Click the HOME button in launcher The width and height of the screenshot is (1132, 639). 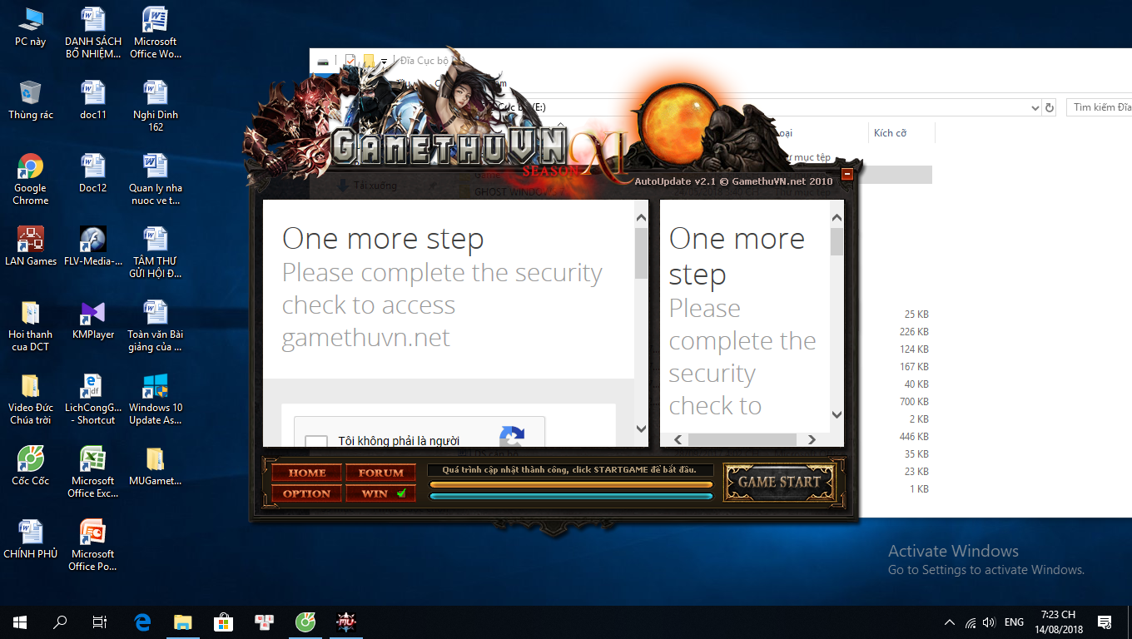[306, 473]
